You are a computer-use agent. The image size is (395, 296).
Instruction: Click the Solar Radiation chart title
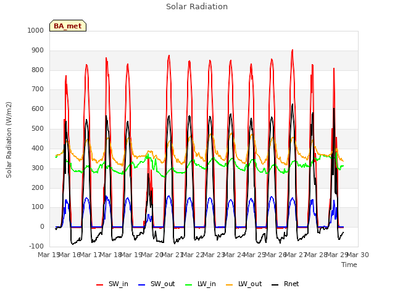click(x=197, y=7)
